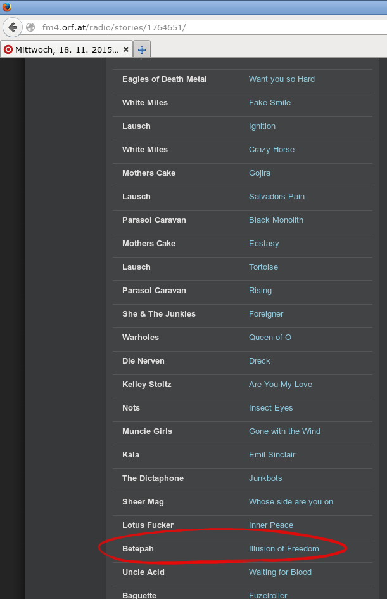Select Lausch next to Ignition
387x599 pixels.
coord(136,126)
